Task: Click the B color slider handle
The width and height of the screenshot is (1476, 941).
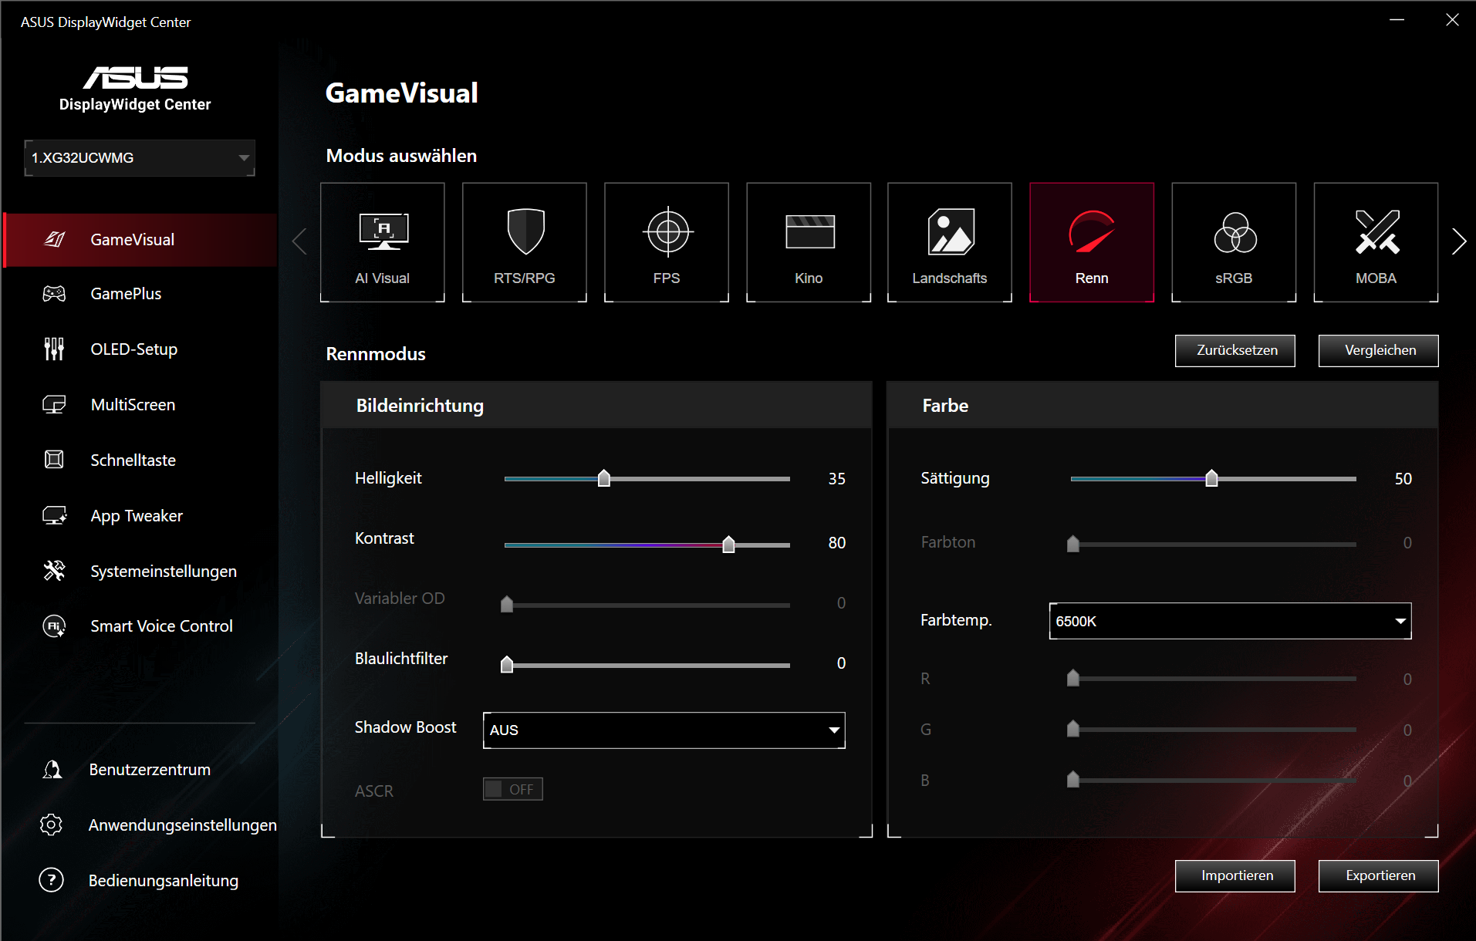Action: 1073,780
